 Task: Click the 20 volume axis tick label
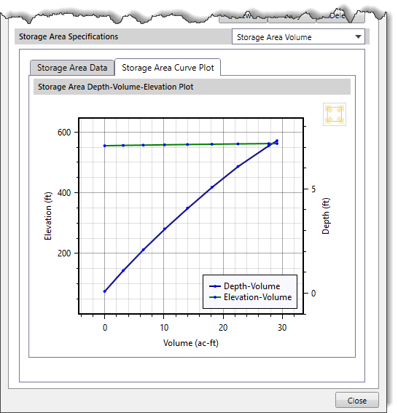pos(223,327)
